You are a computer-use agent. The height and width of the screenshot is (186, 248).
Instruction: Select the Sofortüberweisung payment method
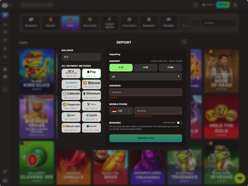coord(71,74)
